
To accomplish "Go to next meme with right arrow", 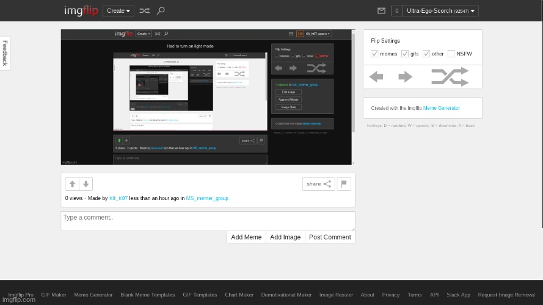I will pos(405,76).
